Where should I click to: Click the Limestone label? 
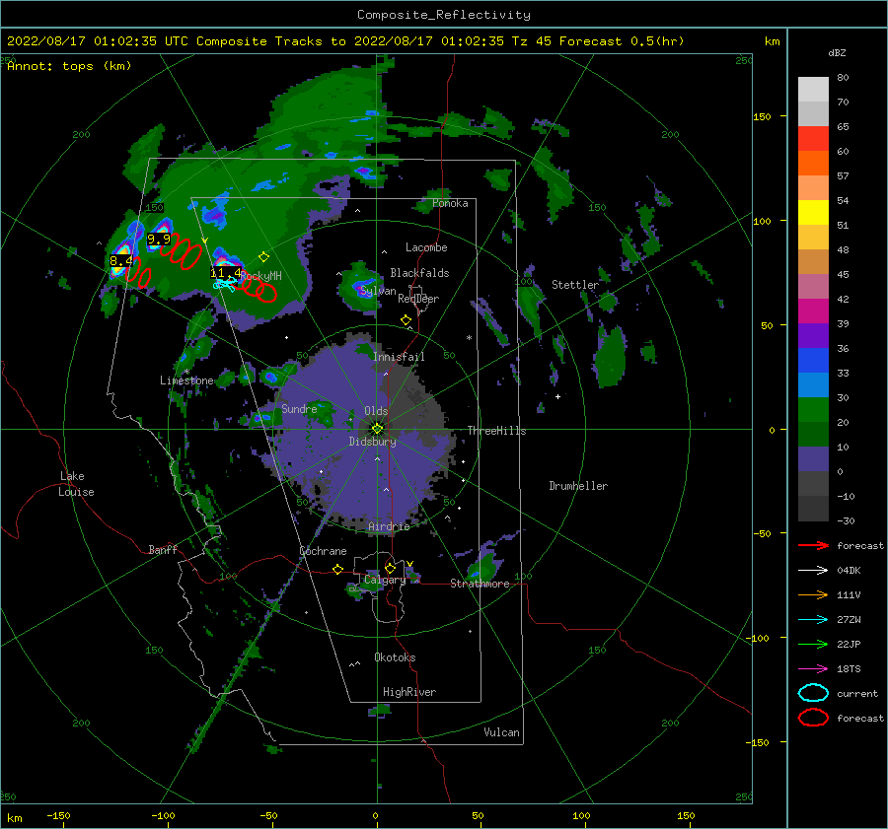click(x=186, y=380)
